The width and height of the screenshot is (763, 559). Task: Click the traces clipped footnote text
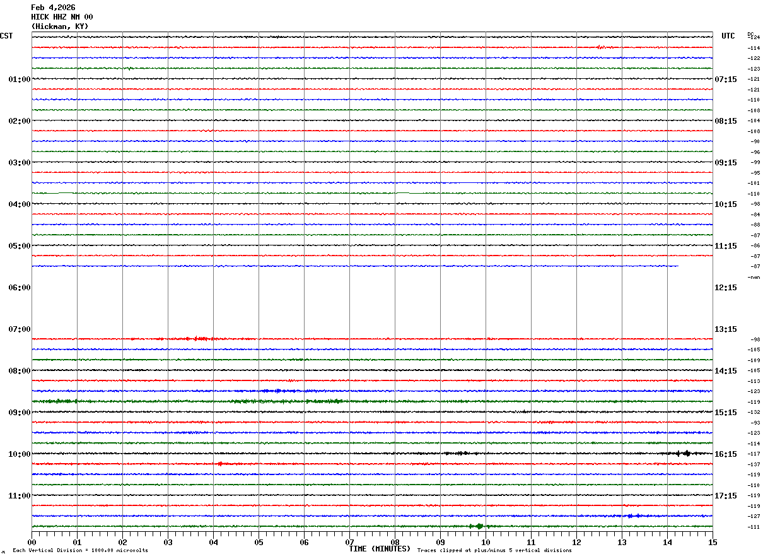point(494,551)
